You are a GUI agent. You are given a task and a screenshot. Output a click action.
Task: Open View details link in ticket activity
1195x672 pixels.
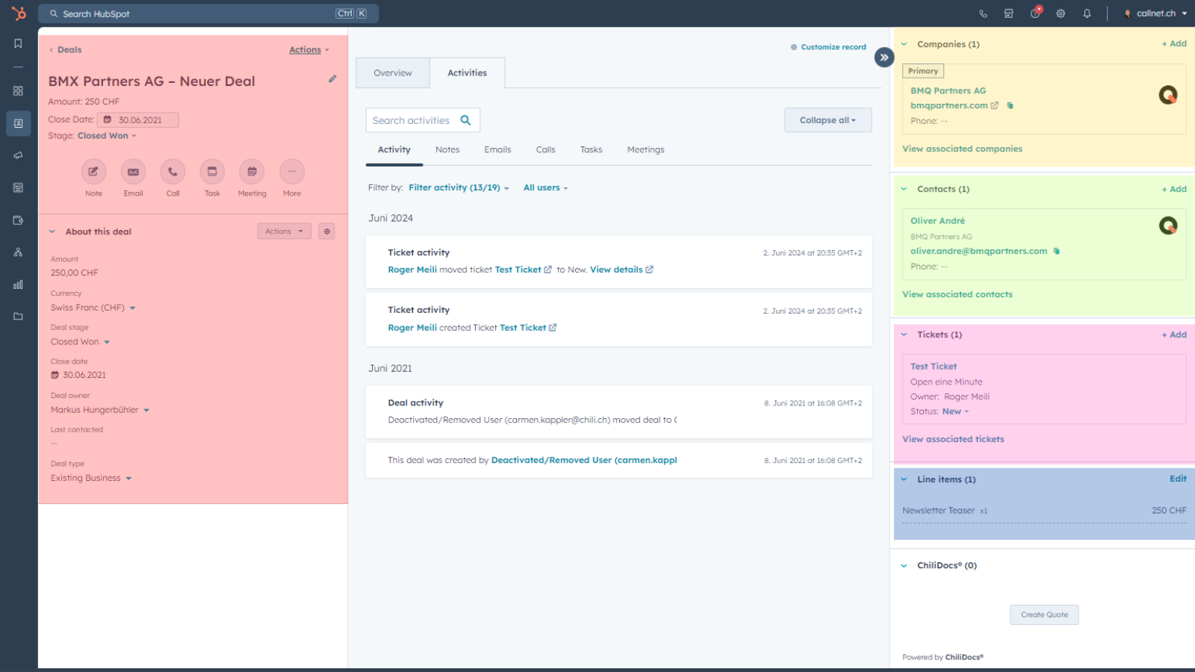pos(621,270)
